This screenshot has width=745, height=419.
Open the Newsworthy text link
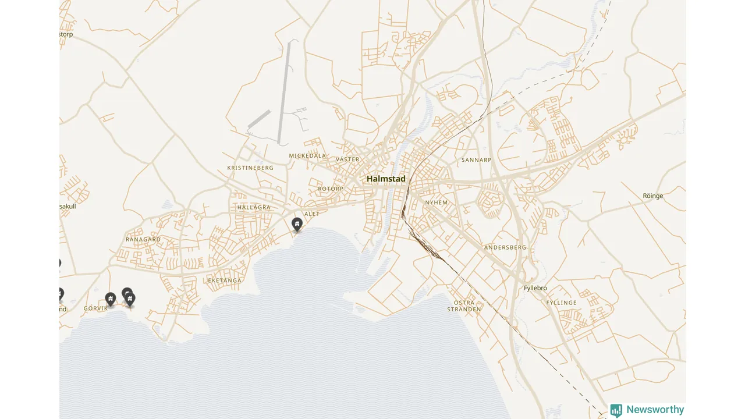pyautogui.click(x=655, y=410)
